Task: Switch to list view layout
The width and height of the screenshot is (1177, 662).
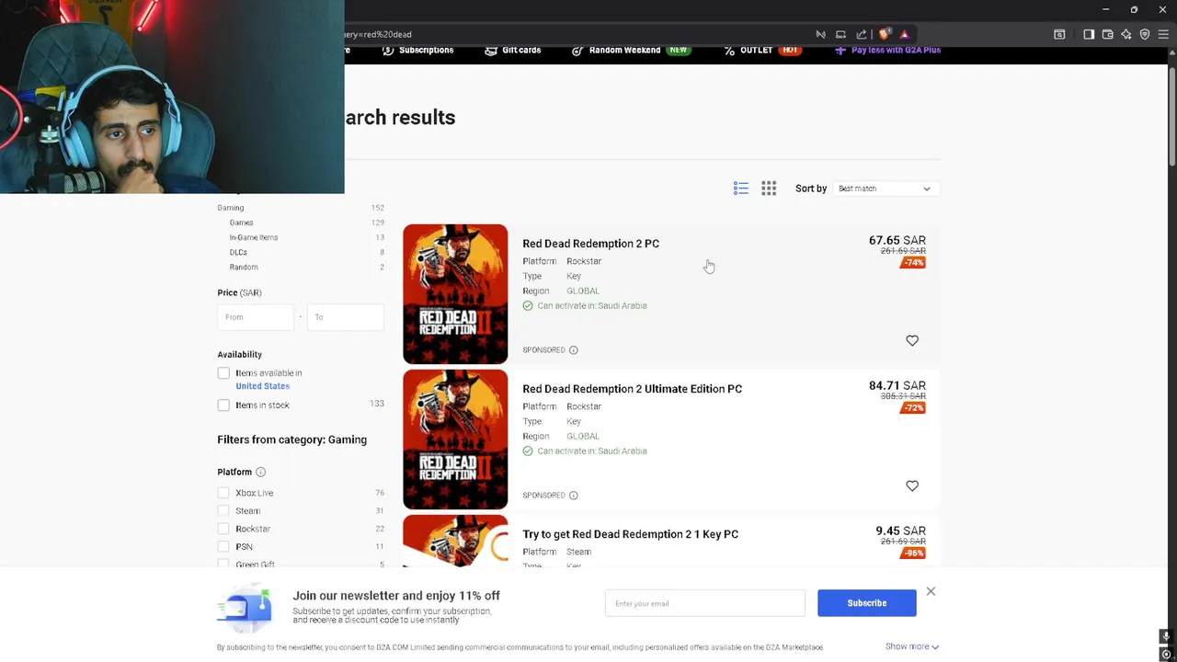Action: point(741,188)
